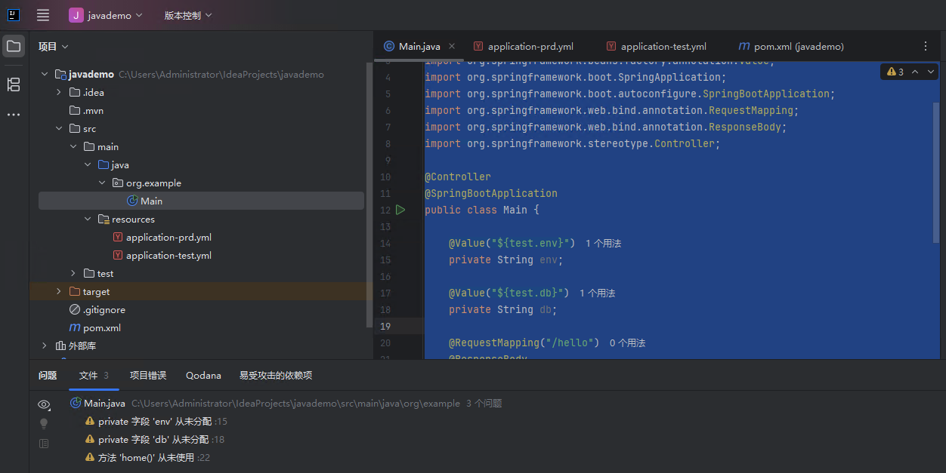
Task: Toggle the eye view options icon
Action: (44, 405)
